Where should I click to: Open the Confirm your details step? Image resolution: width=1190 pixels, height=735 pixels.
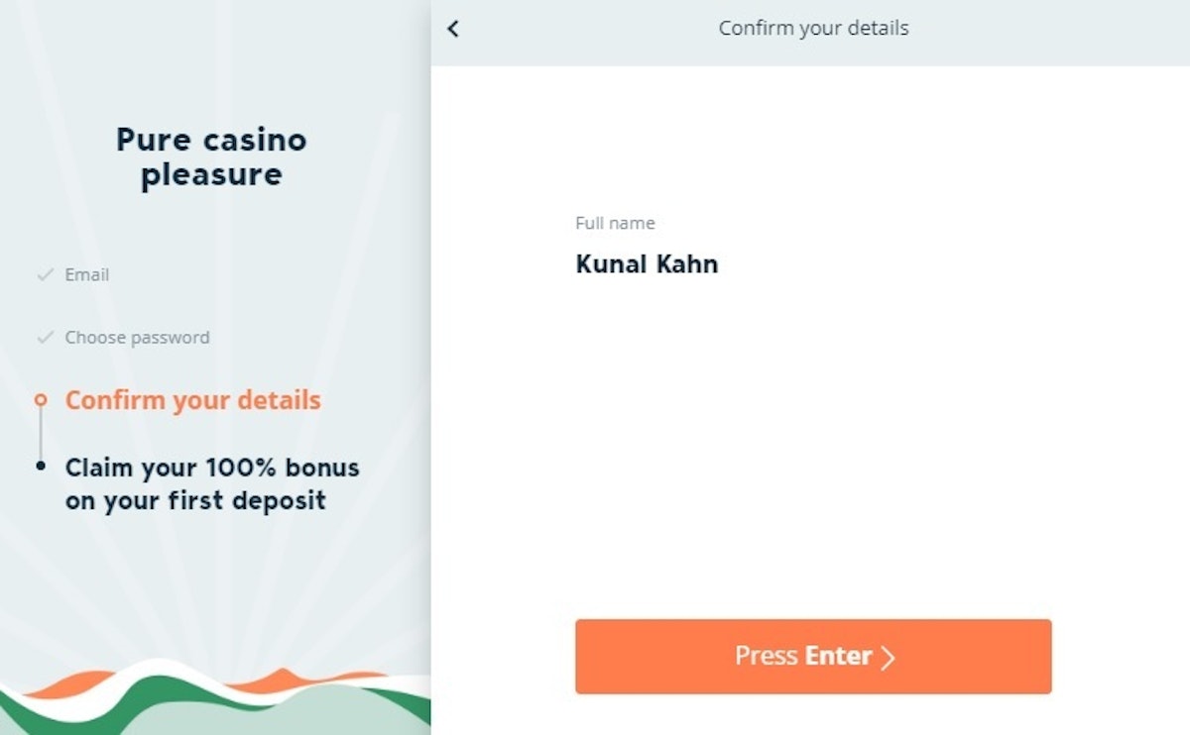193,400
